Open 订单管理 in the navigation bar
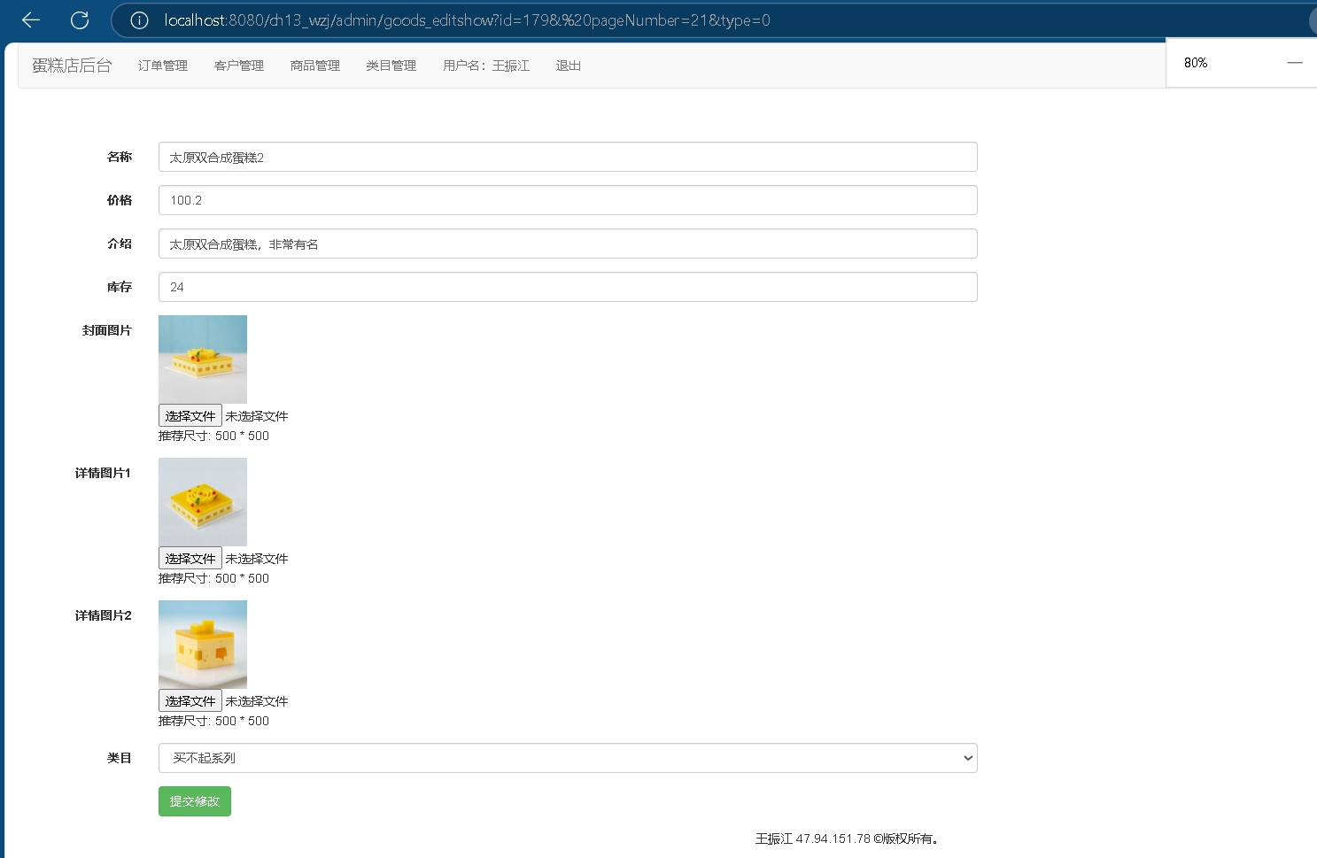Viewport: 1317px width, 858px height. pos(163,66)
